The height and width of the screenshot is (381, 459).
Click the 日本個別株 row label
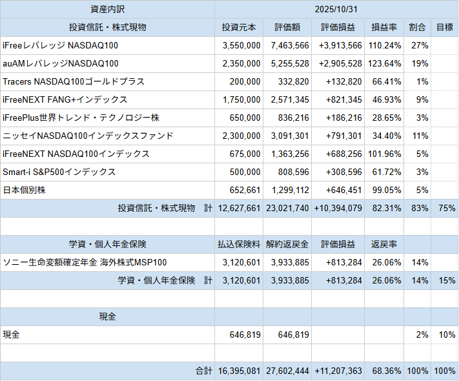tap(25, 190)
